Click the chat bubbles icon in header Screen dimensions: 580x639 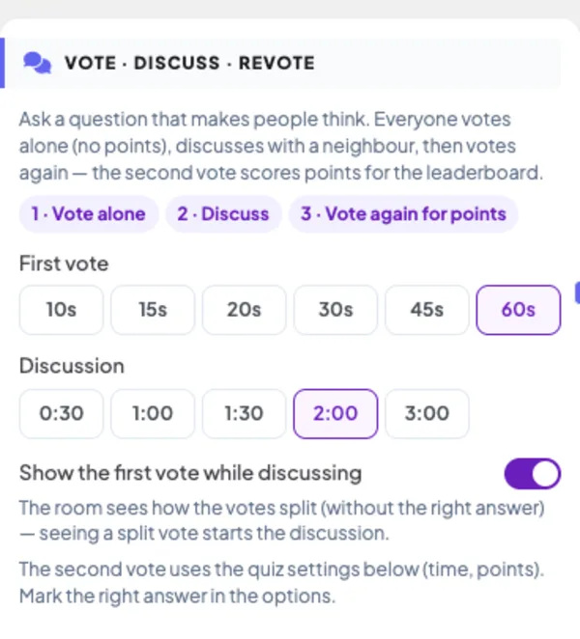tap(37, 63)
